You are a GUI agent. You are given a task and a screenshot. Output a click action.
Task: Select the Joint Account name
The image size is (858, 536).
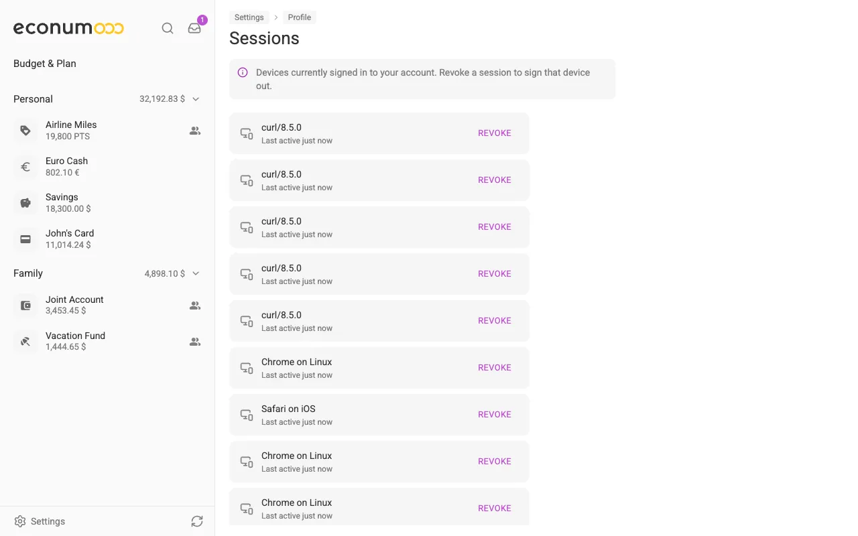[74, 299]
